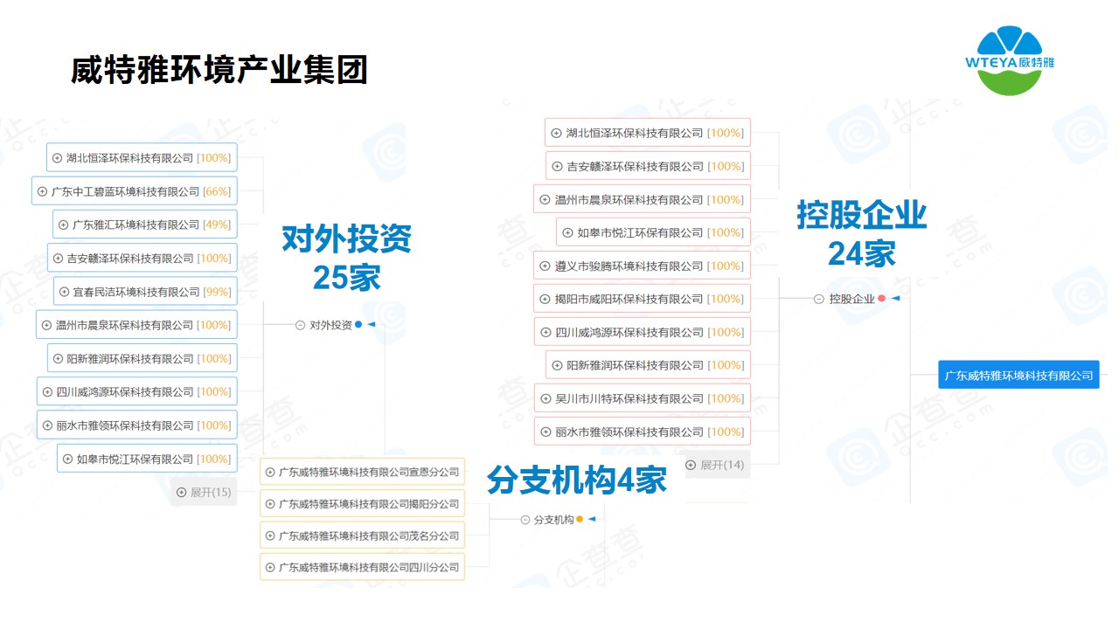Click the red dot next to 控股企业
The height and width of the screenshot is (629, 1119).
coord(881,299)
